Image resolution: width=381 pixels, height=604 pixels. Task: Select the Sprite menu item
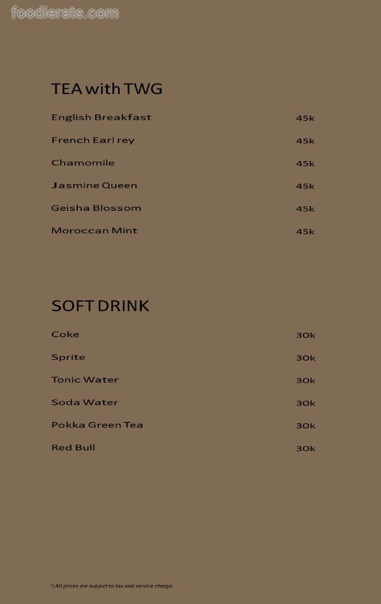(68, 357)
